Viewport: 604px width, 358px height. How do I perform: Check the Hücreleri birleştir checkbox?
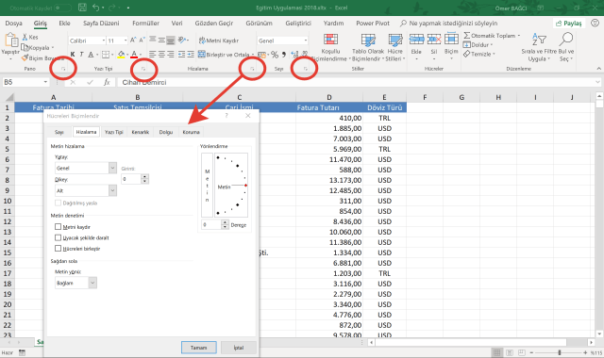(x=59, y=249)
